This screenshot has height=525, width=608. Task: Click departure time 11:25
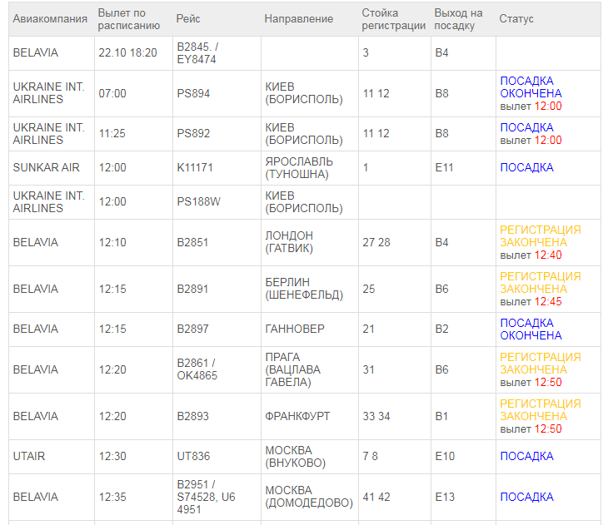[112, 134]
